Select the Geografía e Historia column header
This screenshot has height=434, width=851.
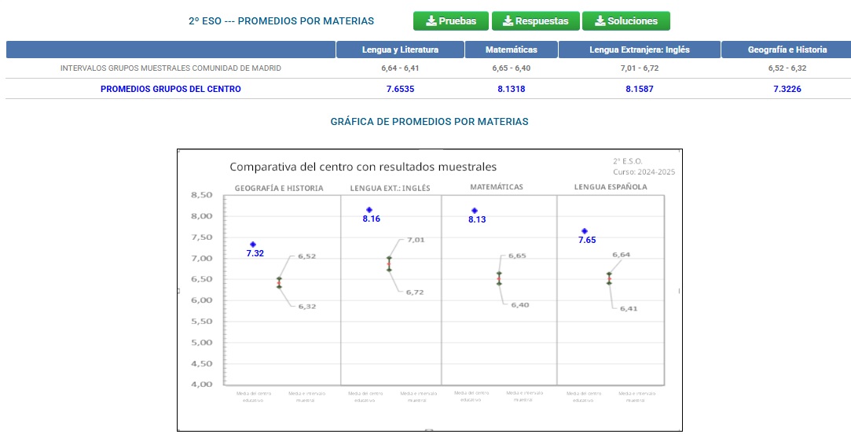(x=787, y=50)
